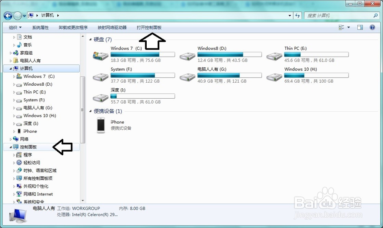Collapse the 计算机 tree node
Screen dimensions: 383x228
(x=10, y=69)
